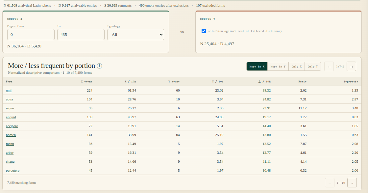Click previous page arrow beside 1/749
Viewport: 368px width, 193px height.
click(x=329, y=67)
